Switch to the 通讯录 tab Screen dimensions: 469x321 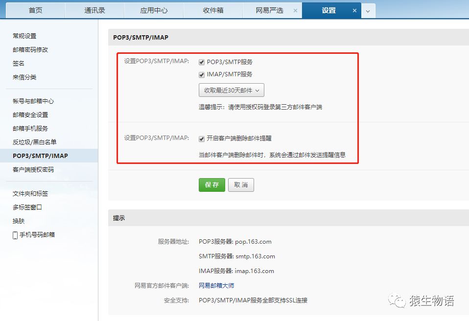[95, 10]
